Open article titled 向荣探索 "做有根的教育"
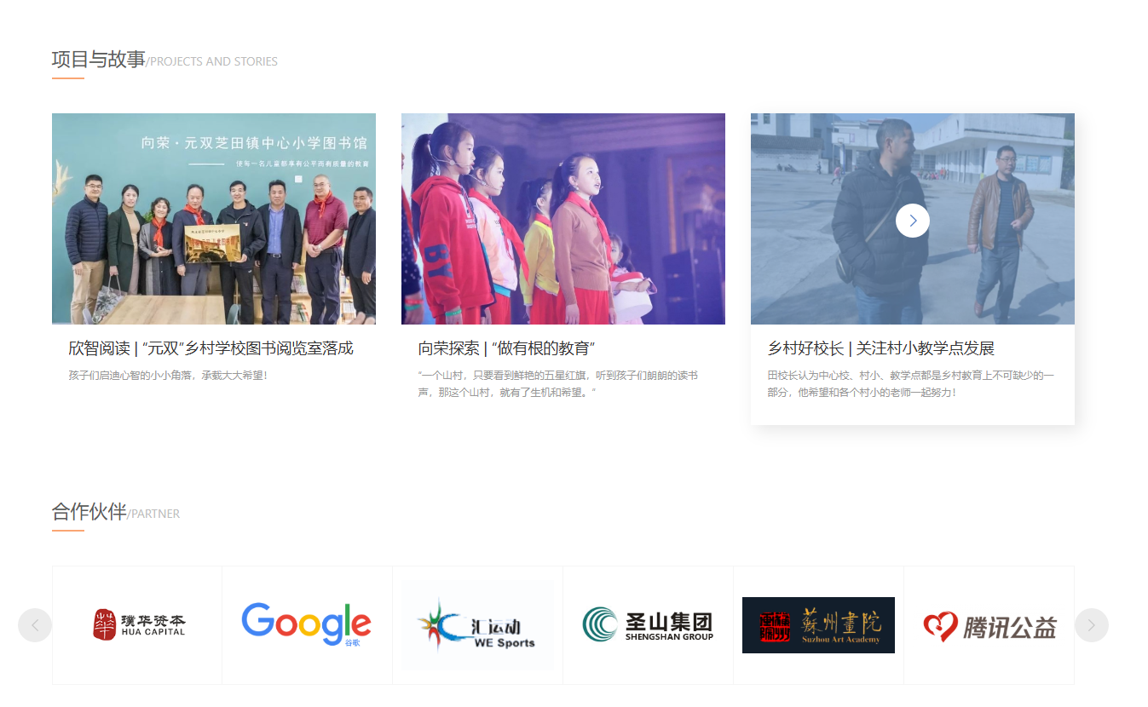1148x707 pixels. point(506,348)
